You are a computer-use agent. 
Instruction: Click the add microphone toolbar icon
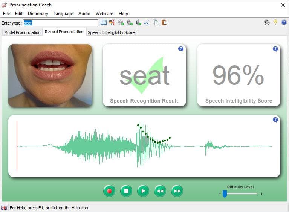point(130,23)
